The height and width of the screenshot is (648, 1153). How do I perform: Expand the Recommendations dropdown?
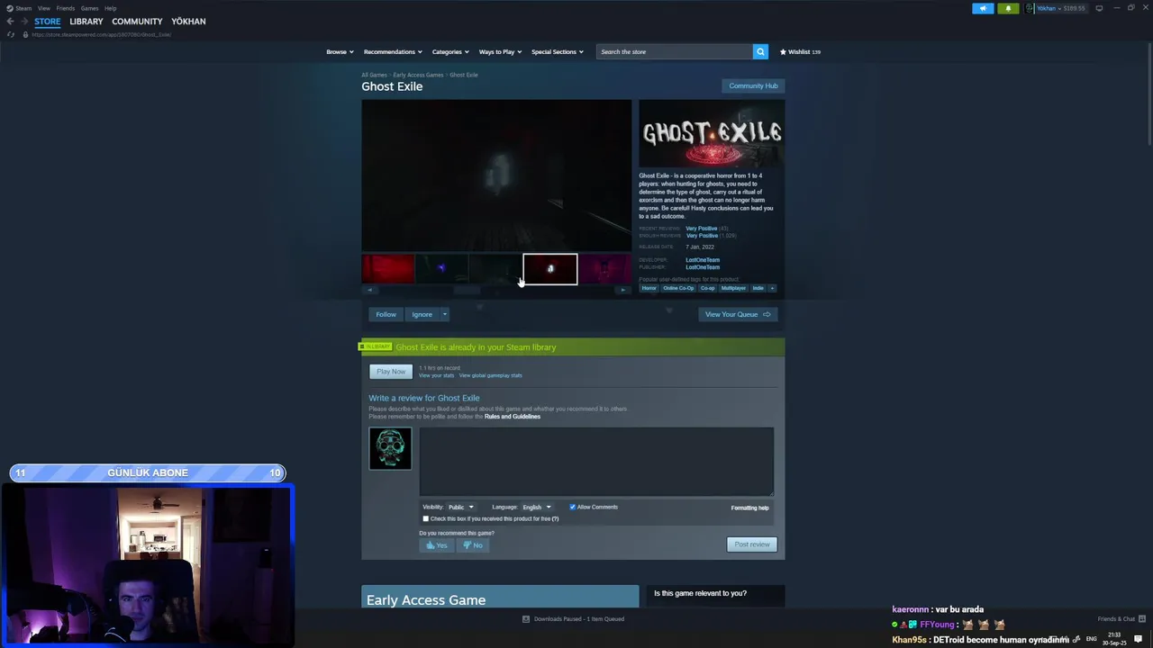click(393, 51)
